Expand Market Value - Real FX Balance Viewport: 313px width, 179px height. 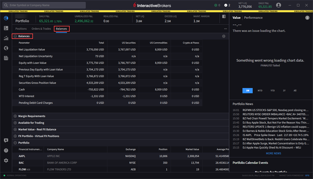[x=15, y=129]
